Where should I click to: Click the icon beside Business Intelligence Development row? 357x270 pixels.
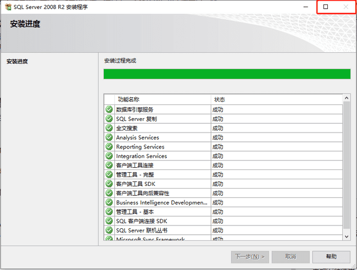pyautogui.click(x=109, y=202)
